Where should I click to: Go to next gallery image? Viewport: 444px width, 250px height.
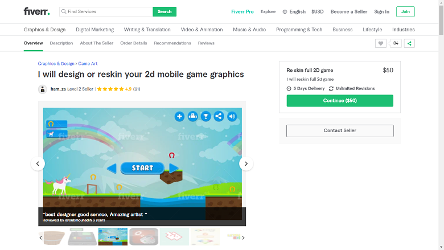click(x=246, y=163)
